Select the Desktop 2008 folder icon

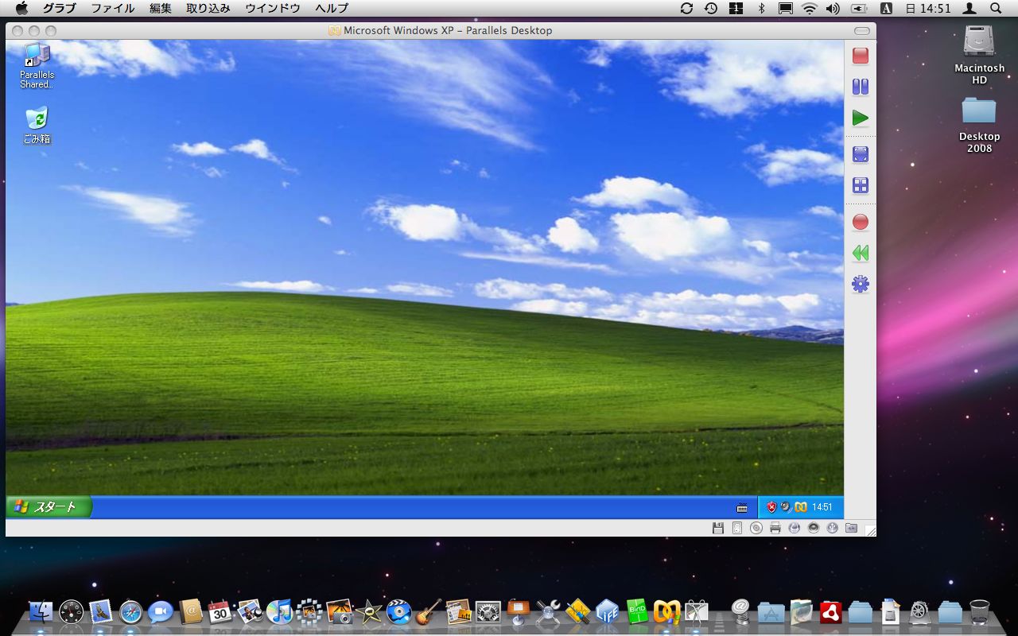tap(979, 125)
